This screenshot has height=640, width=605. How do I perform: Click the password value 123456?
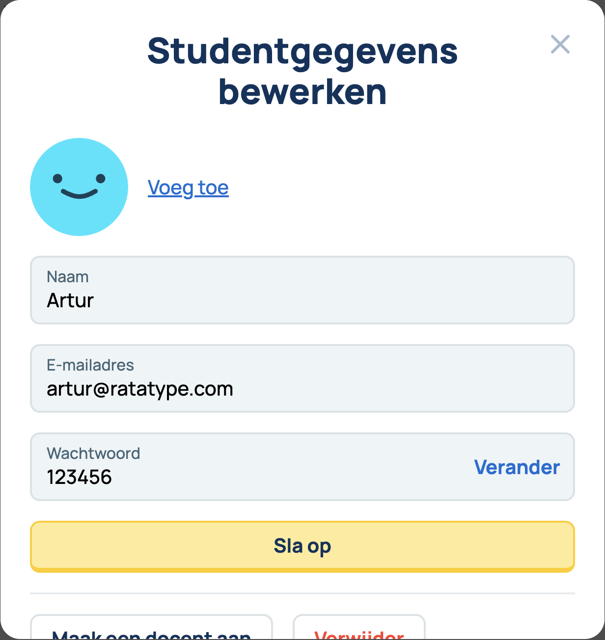tap(80, 477)
